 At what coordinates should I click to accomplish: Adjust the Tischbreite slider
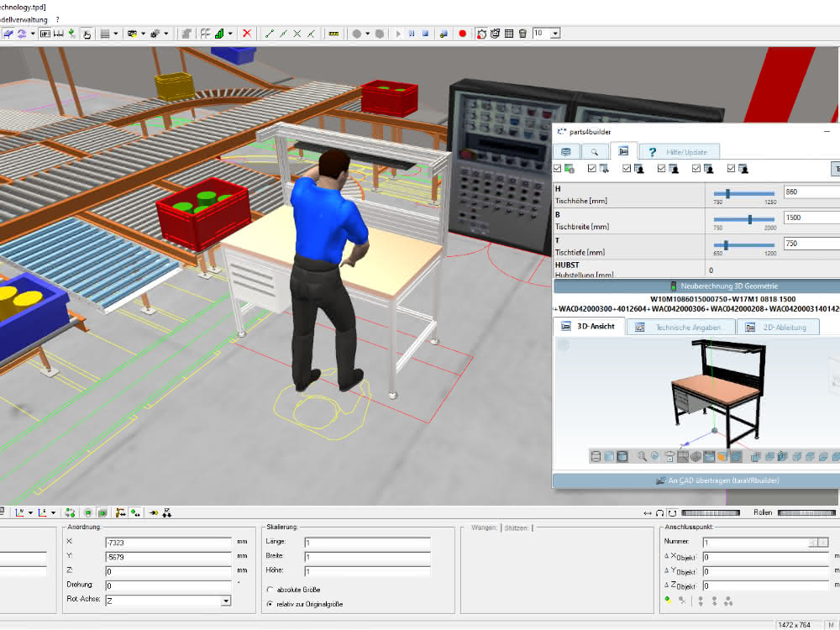click(x=744, y=219)
